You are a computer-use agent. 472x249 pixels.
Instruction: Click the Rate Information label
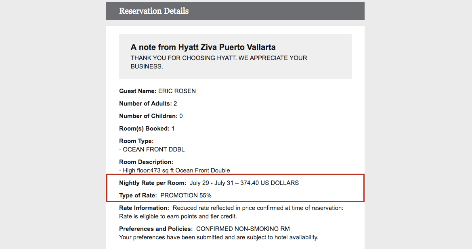[144, 208]
